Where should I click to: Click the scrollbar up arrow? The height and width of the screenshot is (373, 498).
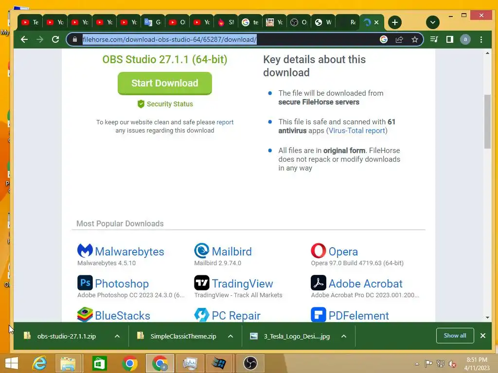point(487,53)
